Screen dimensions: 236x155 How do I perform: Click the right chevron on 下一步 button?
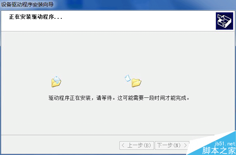[x=185, y=145]
